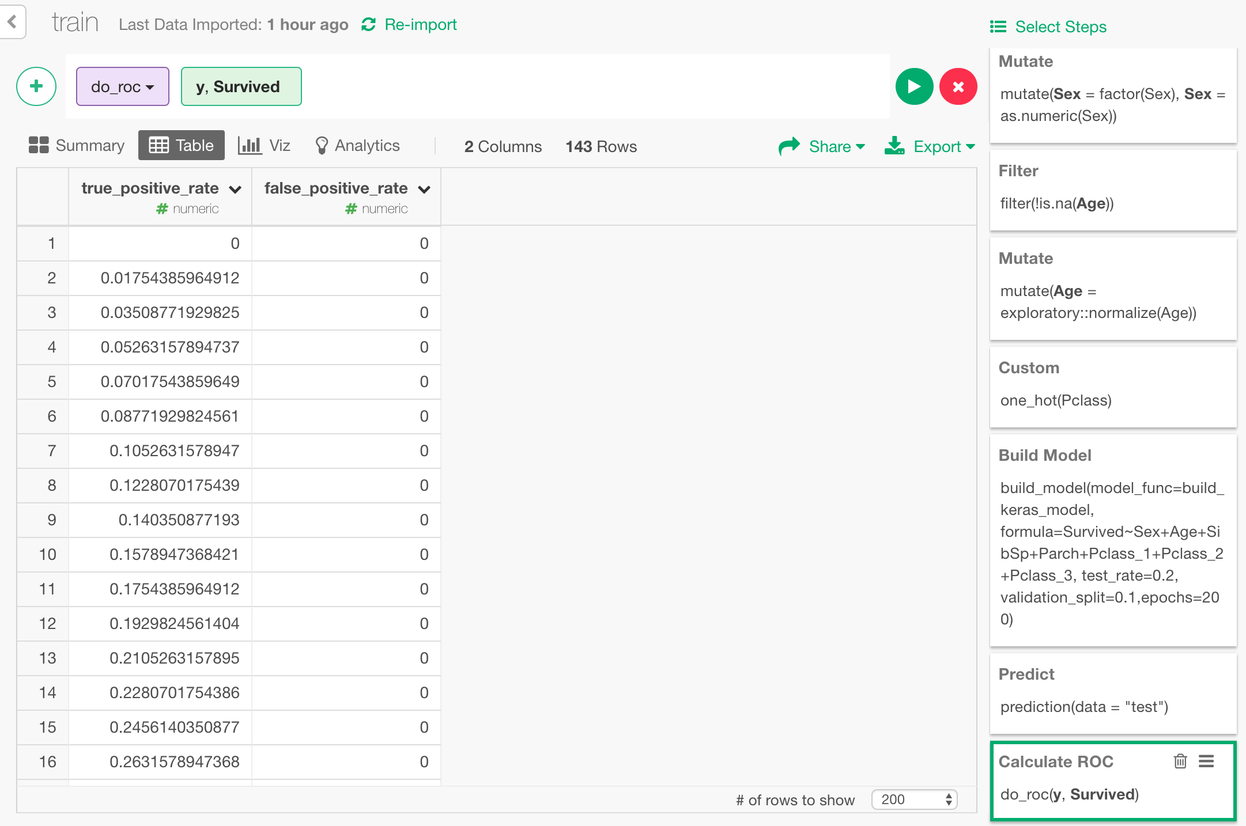The height and width of the screenshot is (826, 1246).
Task: Click the Export download icon
Action: coord(894,146)
